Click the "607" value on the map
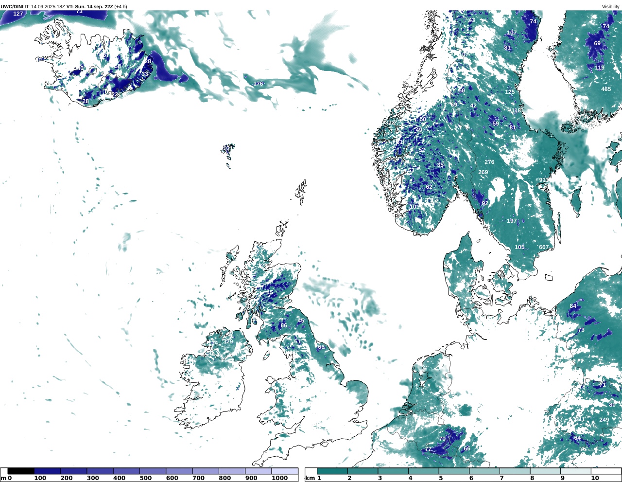Screen dimensions: 622x482 pos(544,247)
